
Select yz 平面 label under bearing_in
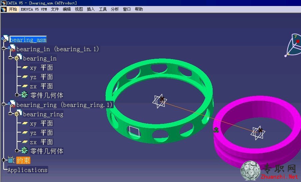pyautogui.click(x=41, y=77)
